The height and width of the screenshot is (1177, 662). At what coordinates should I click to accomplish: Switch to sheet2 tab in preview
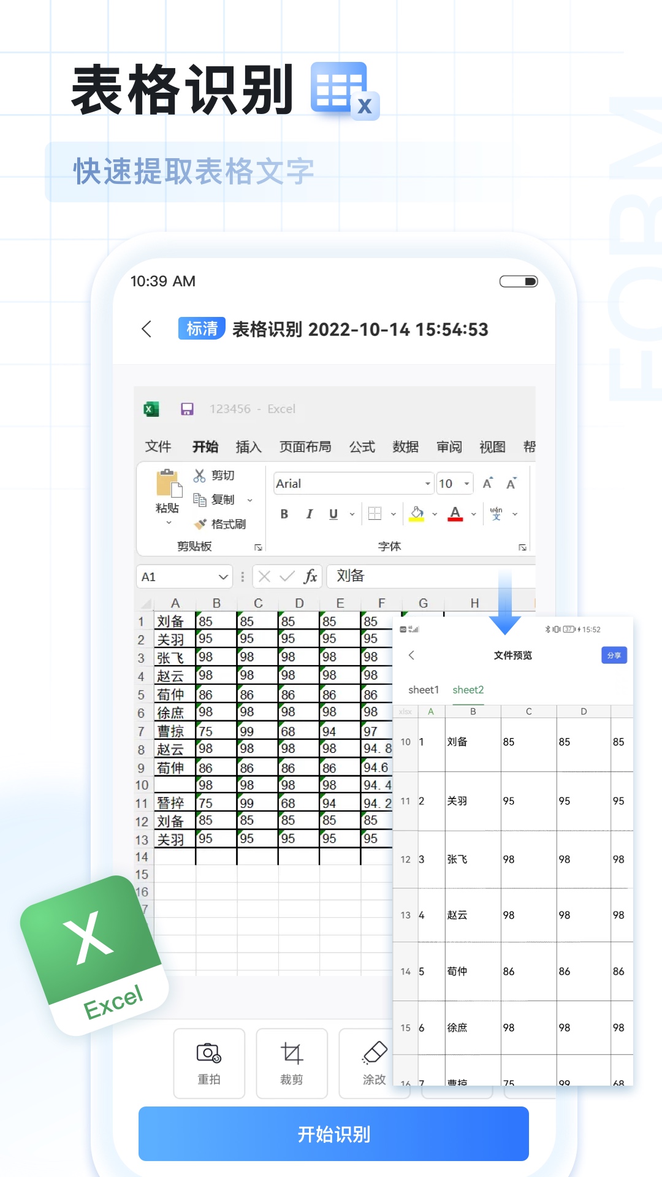(468, 690)
